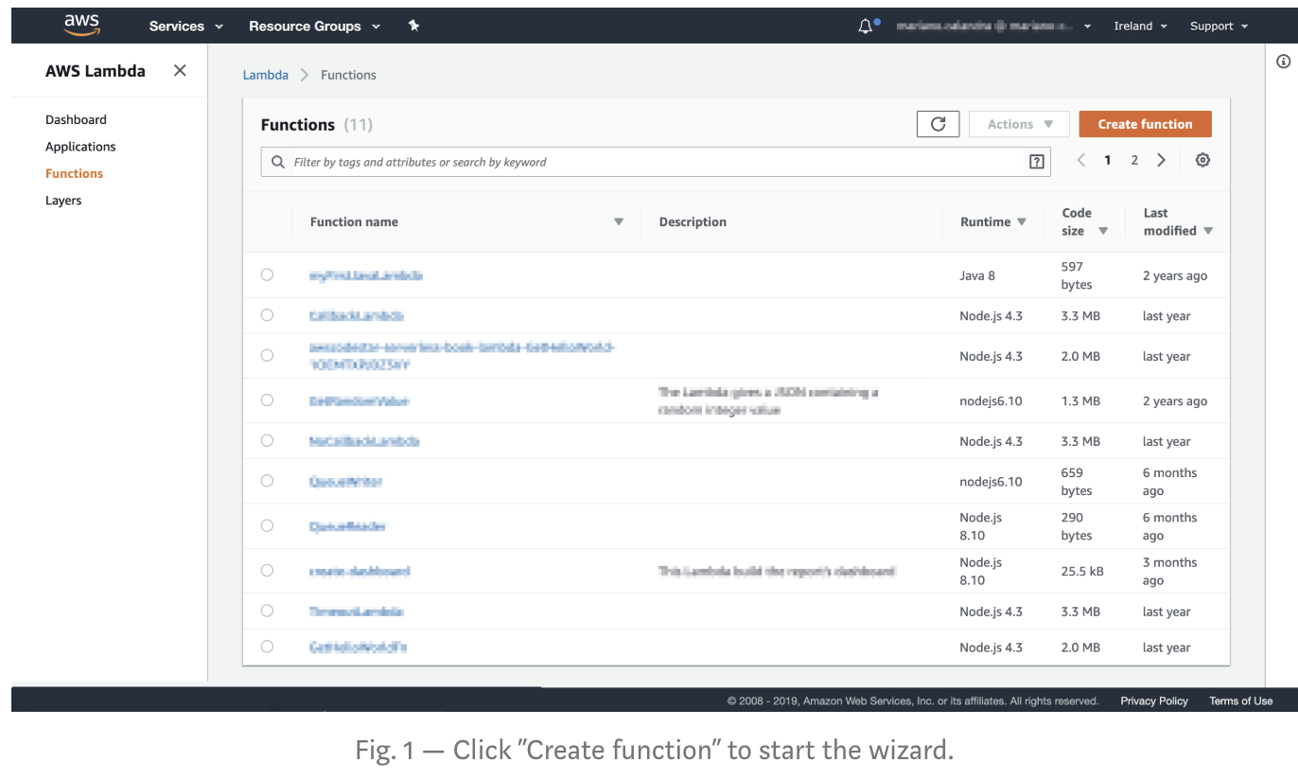Sort by Last modified using header arrow

[1208, 231]
